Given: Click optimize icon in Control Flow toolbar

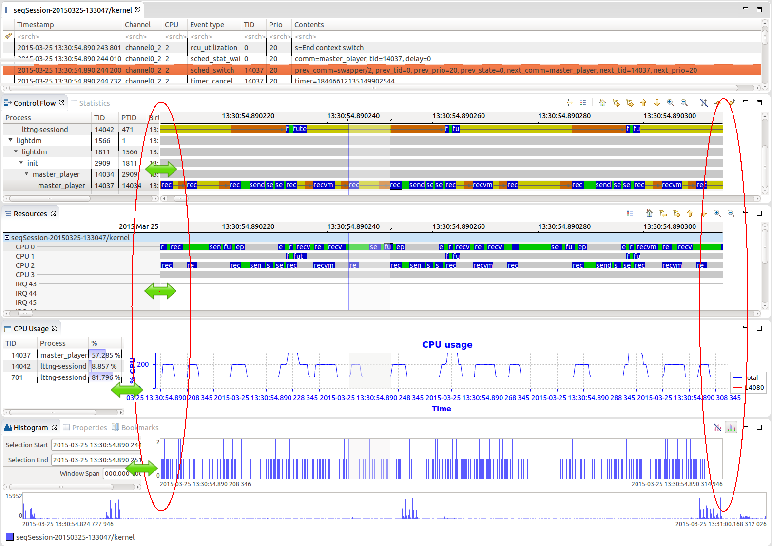Looking at the screenshot, I should (x=569, y=103).
